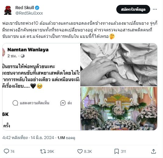Open the black-and-white hands photo
Screen dimensions: 163x158
point(119,65)
